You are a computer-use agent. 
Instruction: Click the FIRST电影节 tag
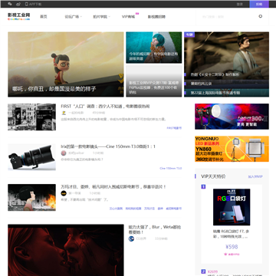click(174, 128)
